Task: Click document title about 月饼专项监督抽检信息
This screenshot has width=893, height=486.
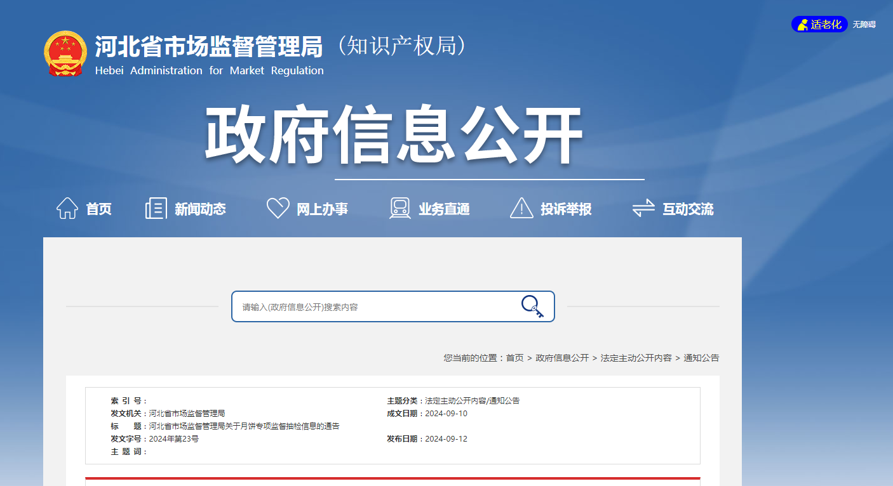Action: (x=245, y=426)
